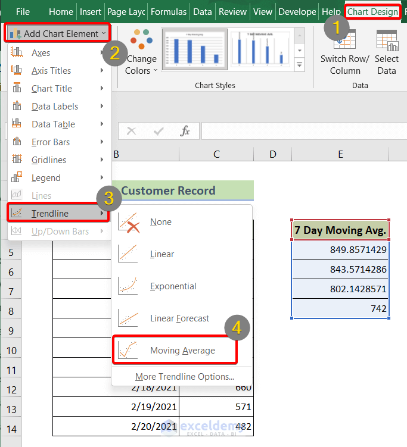Click the Legend icon
Viewport: 407px width, 447px height.
pyautogui.click(x=17, y=177)
